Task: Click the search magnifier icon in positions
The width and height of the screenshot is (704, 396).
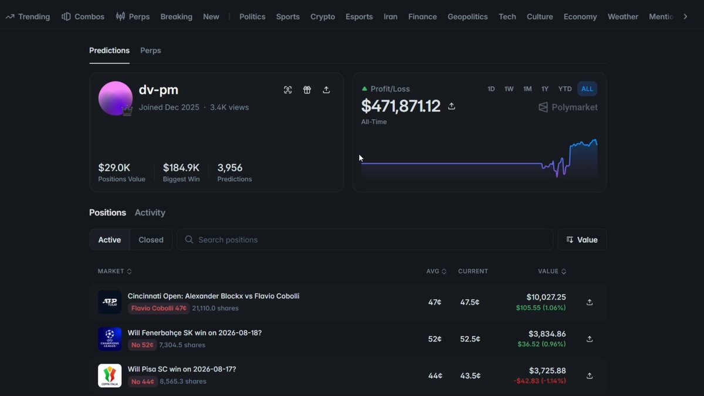Action: [189, 239]
